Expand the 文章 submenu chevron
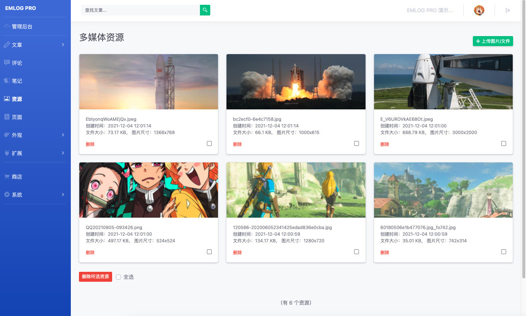 (63, 45)
